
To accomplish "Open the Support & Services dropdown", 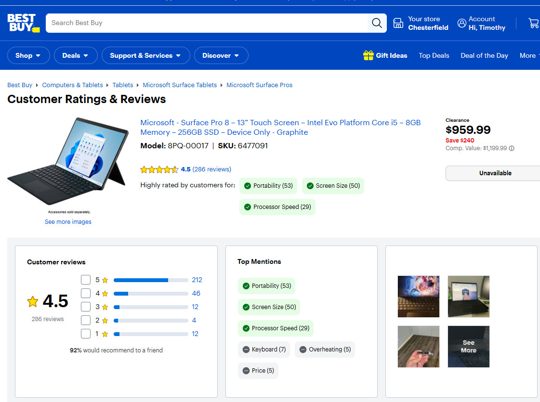I will tap(145, 55).
